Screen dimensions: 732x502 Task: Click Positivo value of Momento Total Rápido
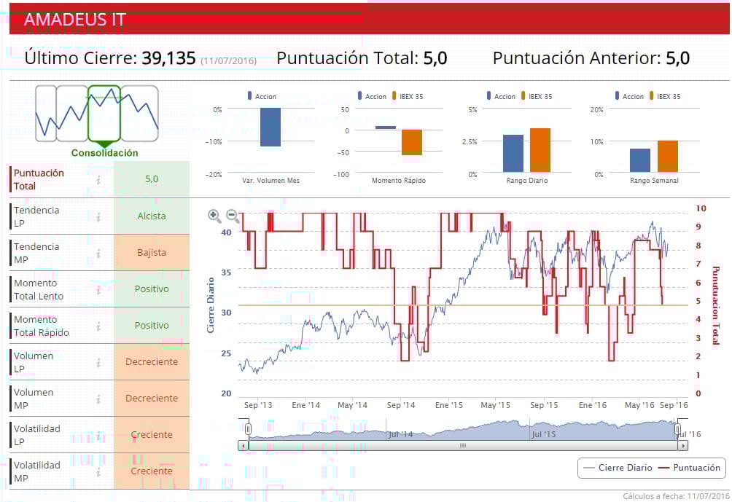pos(152,325)
